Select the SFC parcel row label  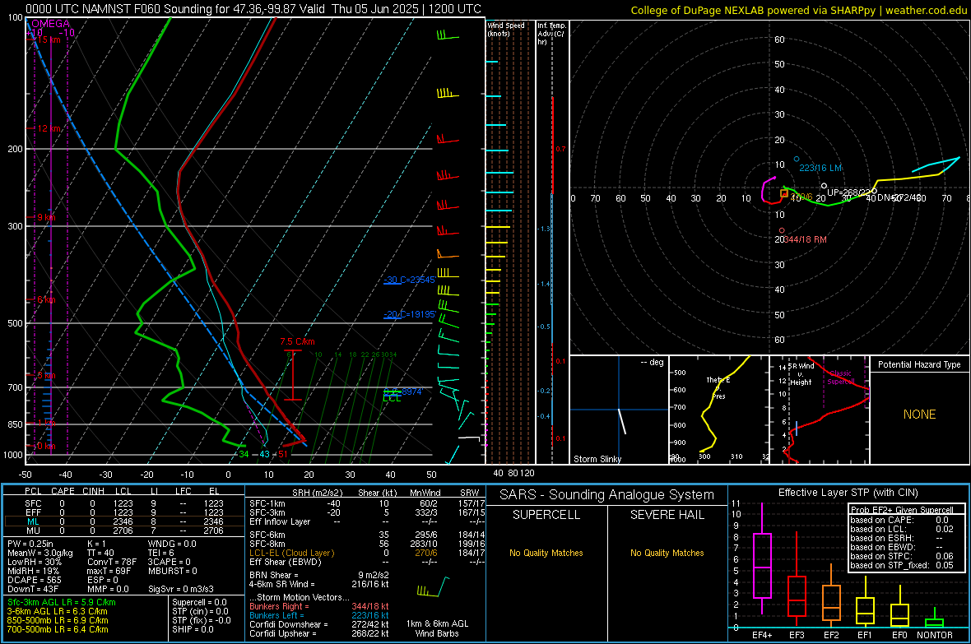coord(33,503)
